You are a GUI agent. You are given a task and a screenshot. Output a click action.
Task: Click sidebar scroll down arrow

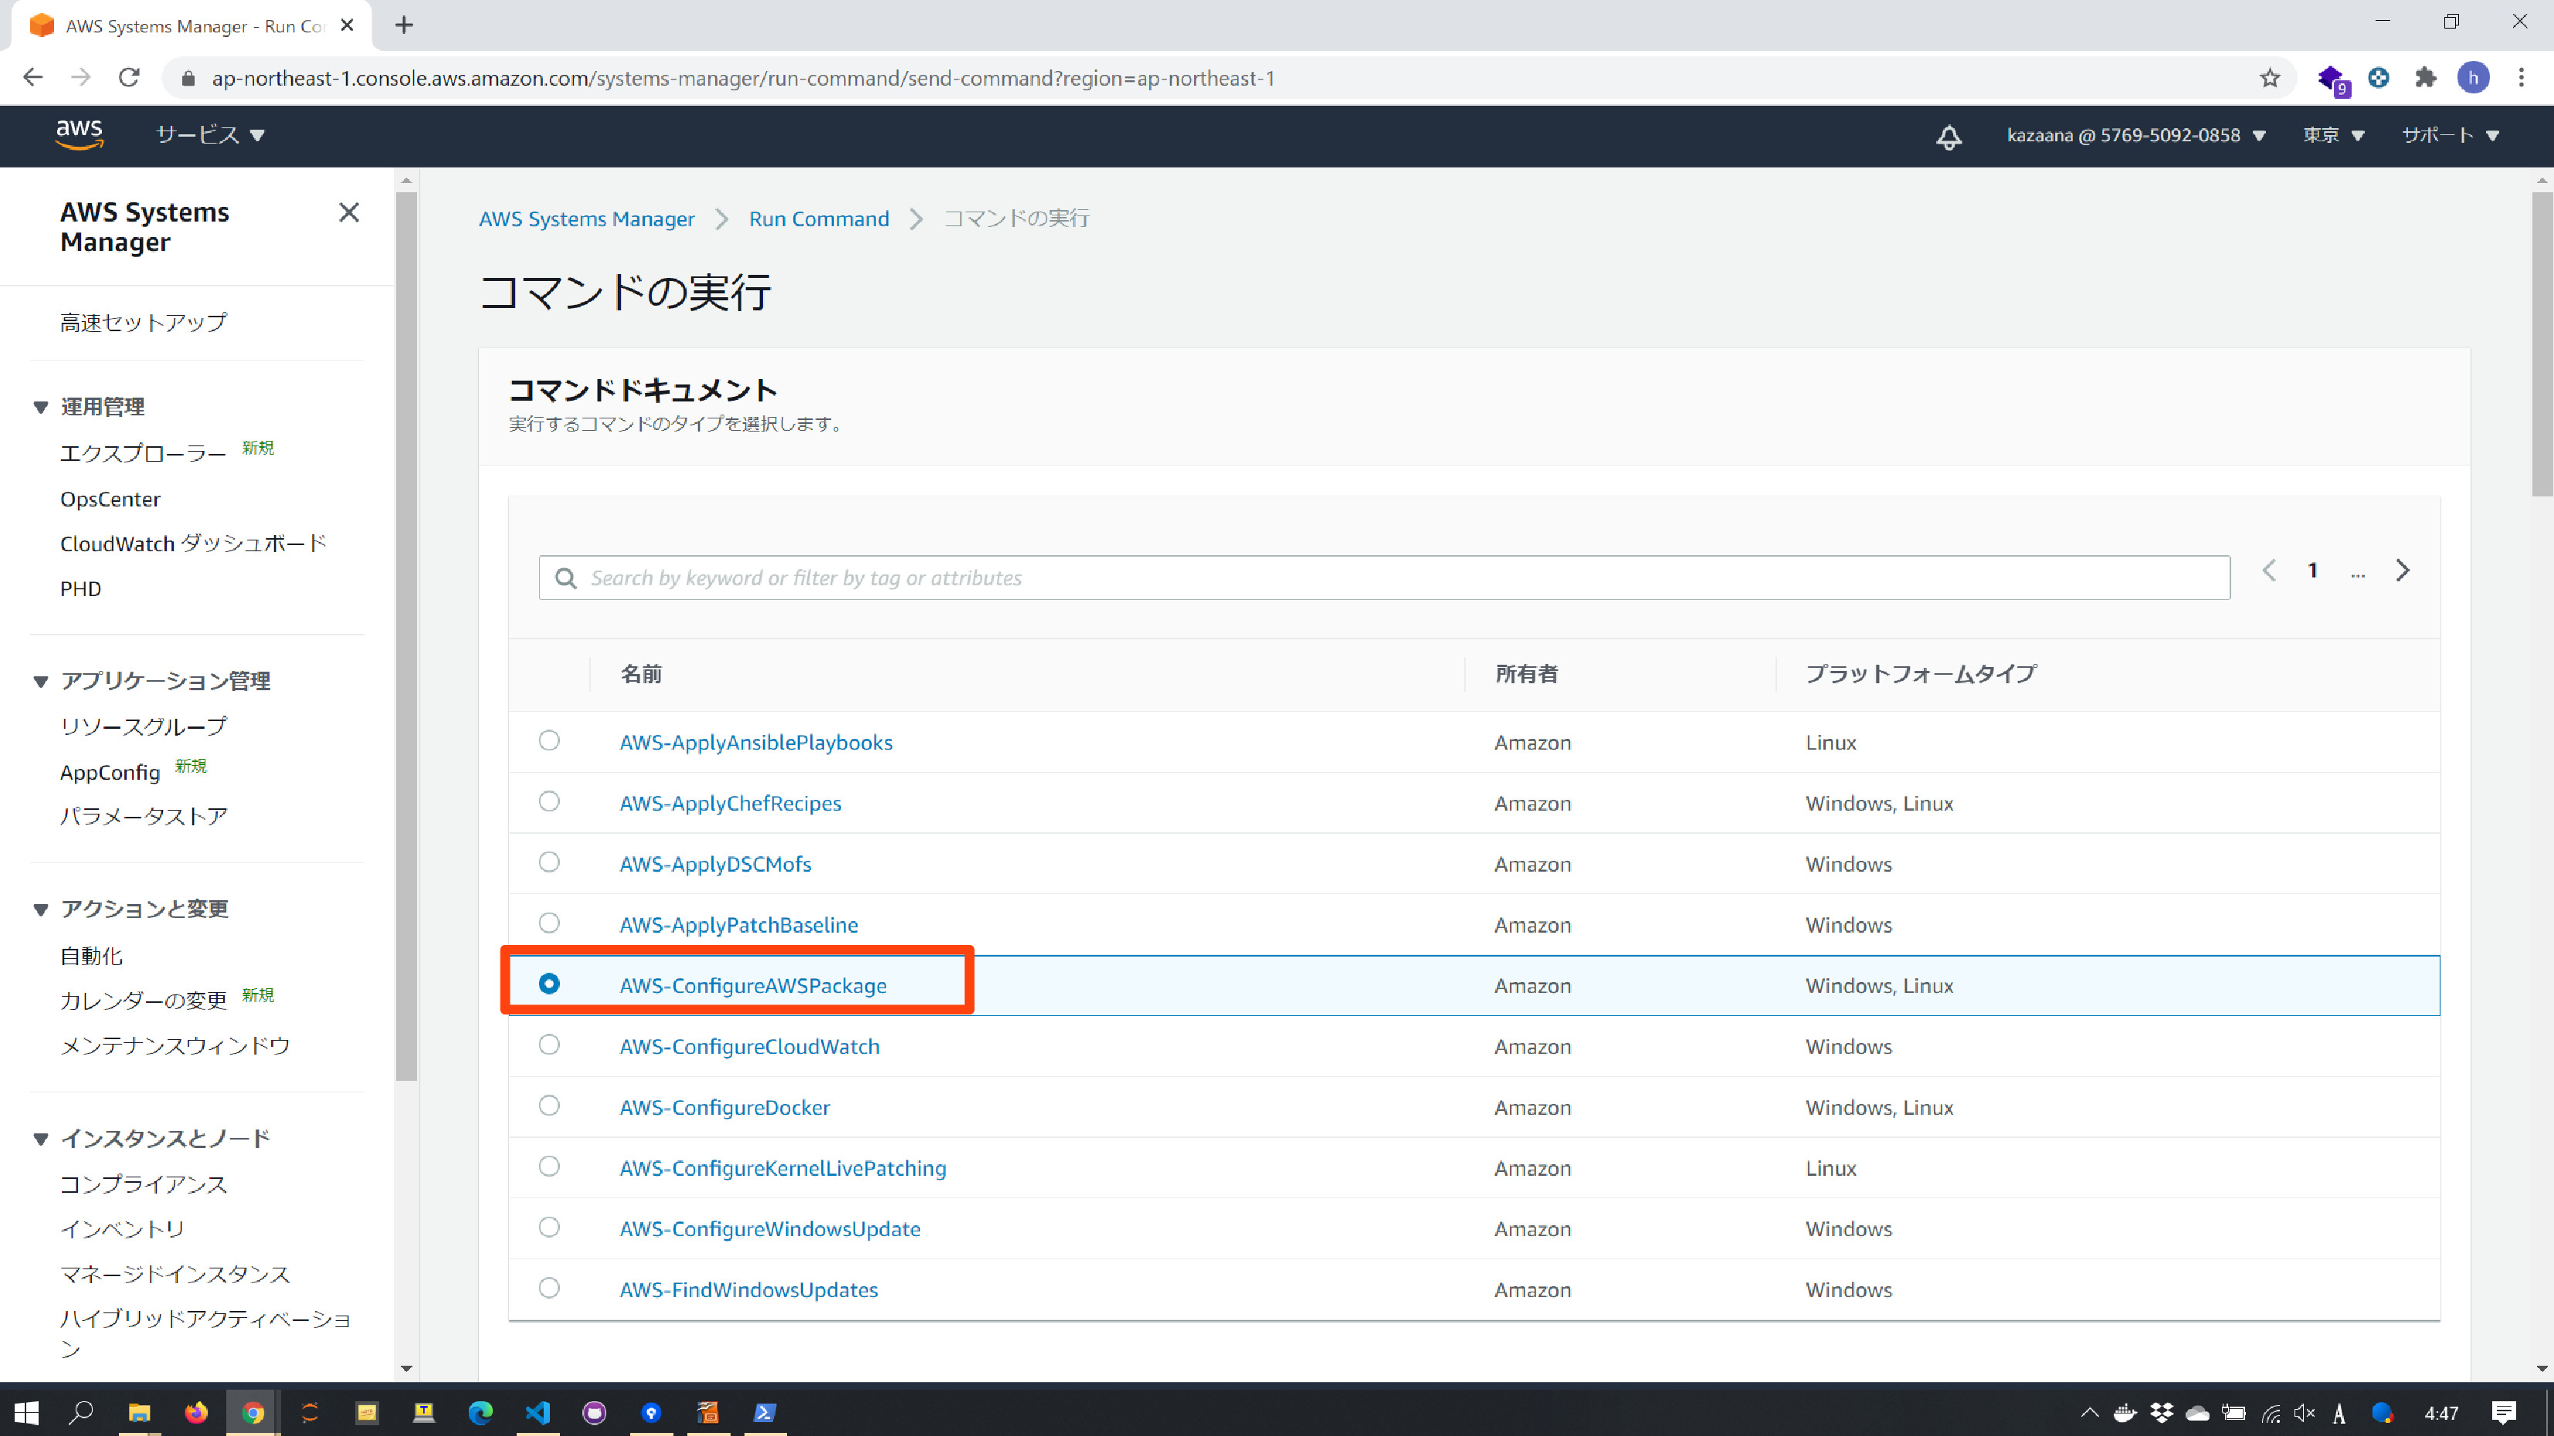click(406, 1369)
